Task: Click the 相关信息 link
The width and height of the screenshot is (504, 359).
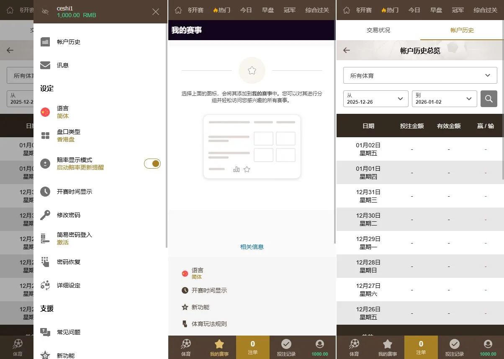Action: click(251, 247)
